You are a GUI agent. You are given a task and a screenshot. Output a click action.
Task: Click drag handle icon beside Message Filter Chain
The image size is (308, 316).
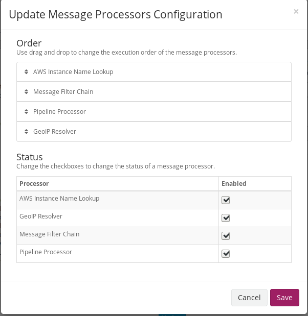[x=26, y=92]
